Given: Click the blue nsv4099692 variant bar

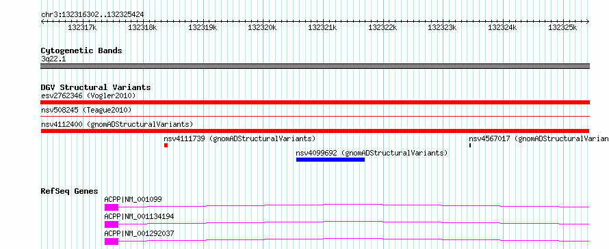Looking at the screenshot, I should coord(331,160).
